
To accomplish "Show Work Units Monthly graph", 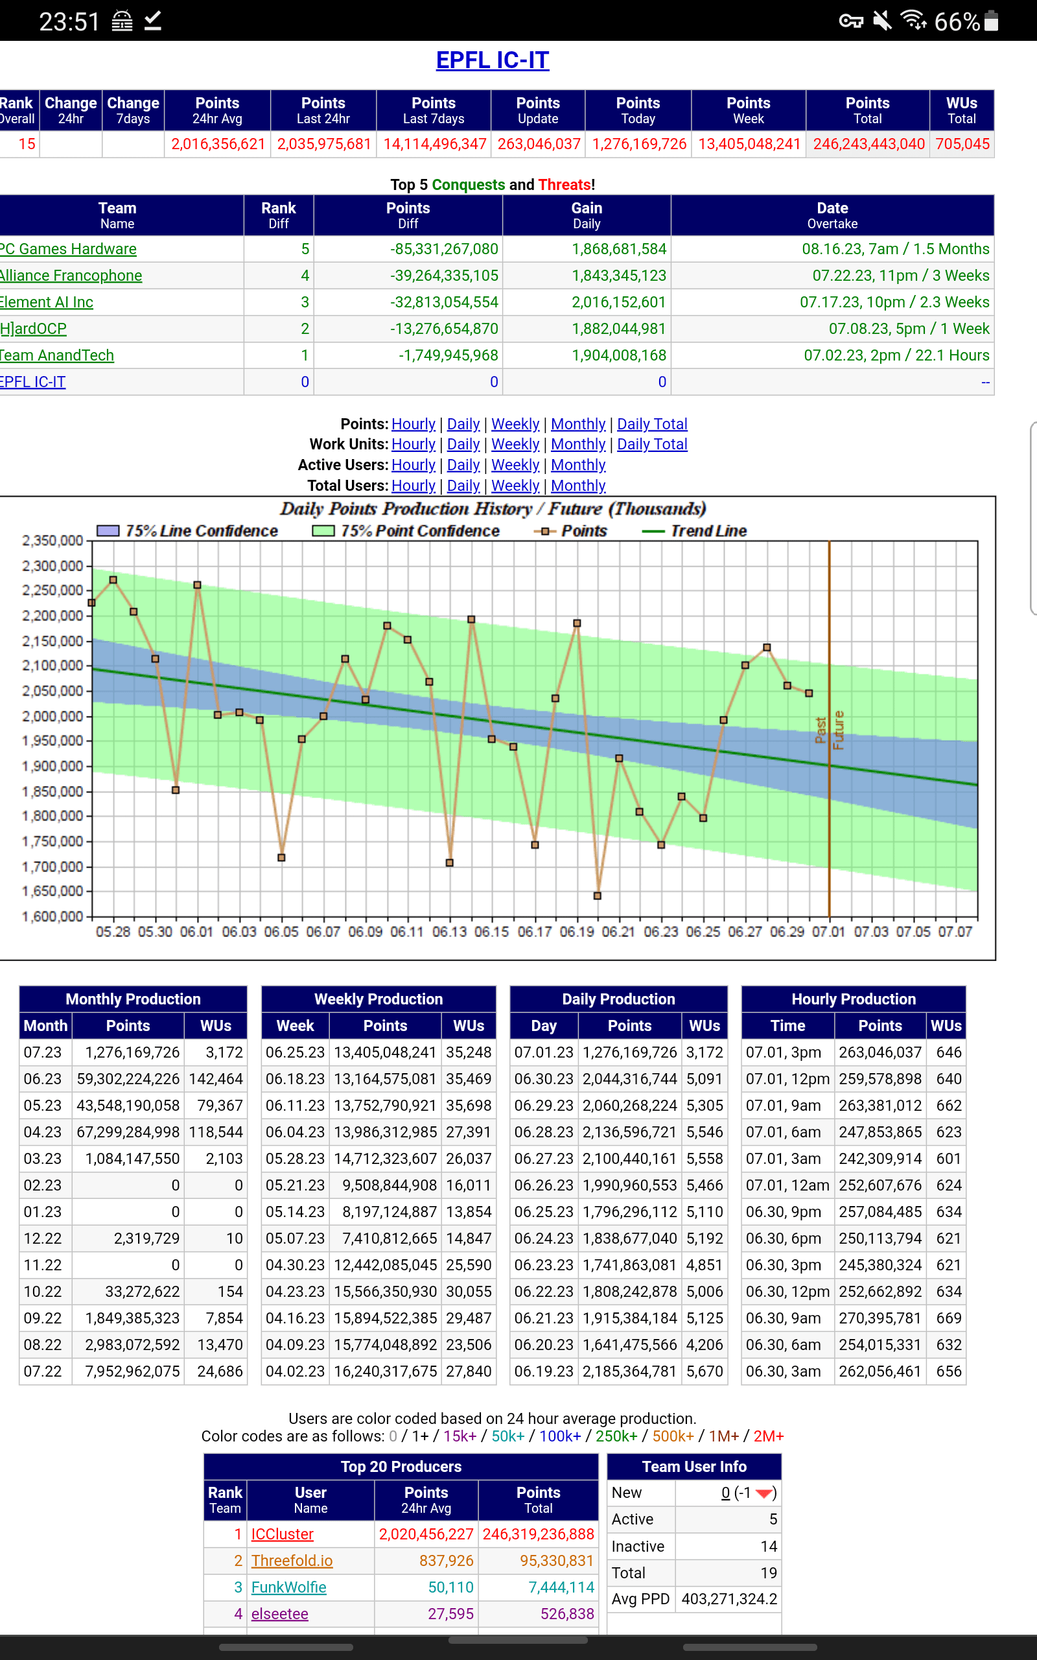I will 578,444.
